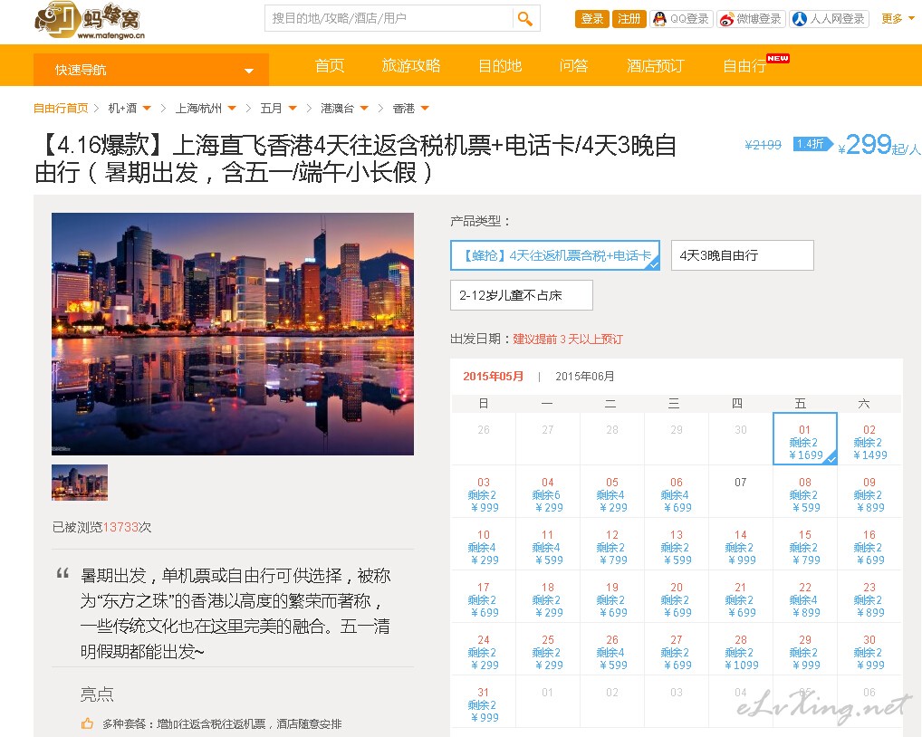The height and width of the screenshot is (737, 922).
Task: Go to 首页 in navigation bar
Action: [330, 66]
